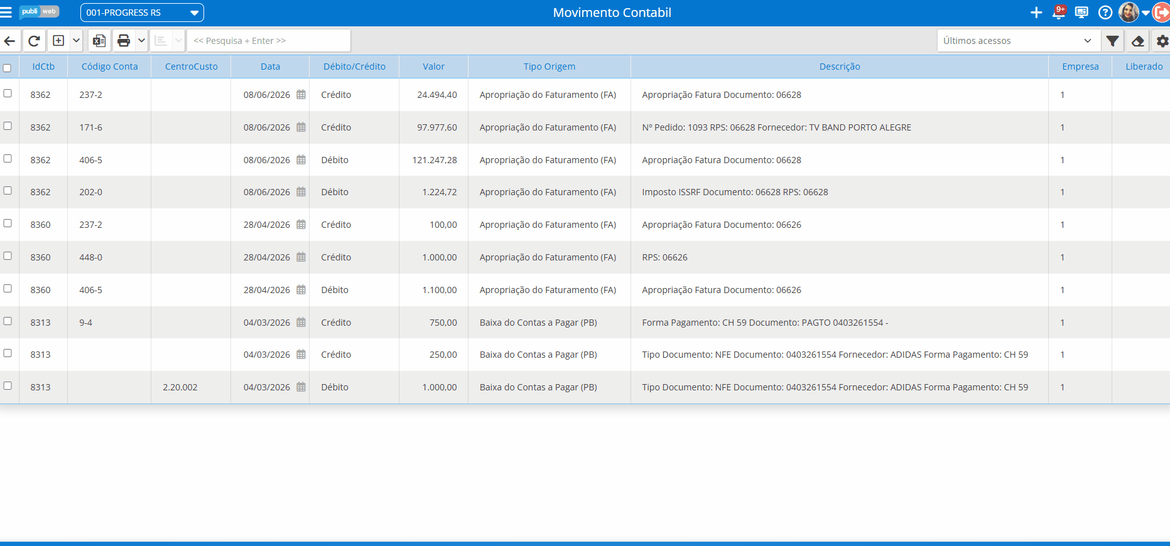Export the table to Excel

pyautogui.click(x=99, y=41)
